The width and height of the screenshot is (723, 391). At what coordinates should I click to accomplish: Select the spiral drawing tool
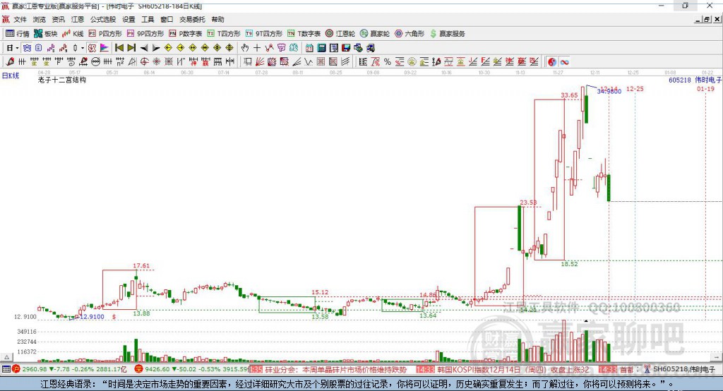pyautogui.click(x=71, y=62)
